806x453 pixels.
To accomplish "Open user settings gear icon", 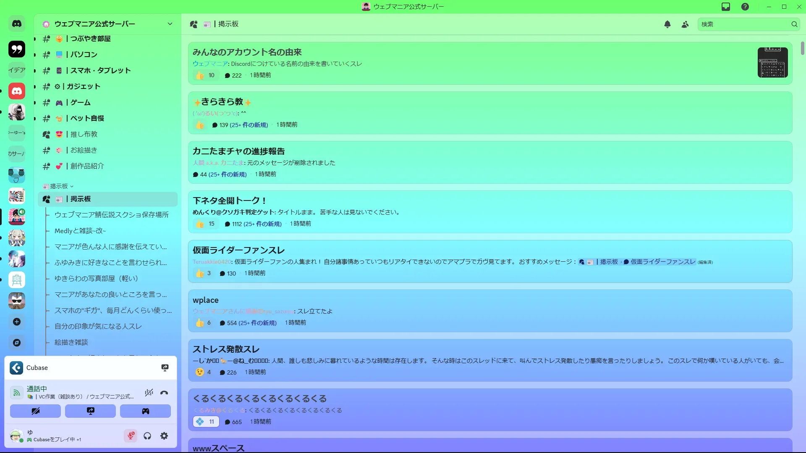I will tap(164, 436).
